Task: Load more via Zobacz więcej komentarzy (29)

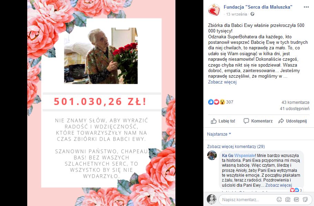Action: [236, 147]
